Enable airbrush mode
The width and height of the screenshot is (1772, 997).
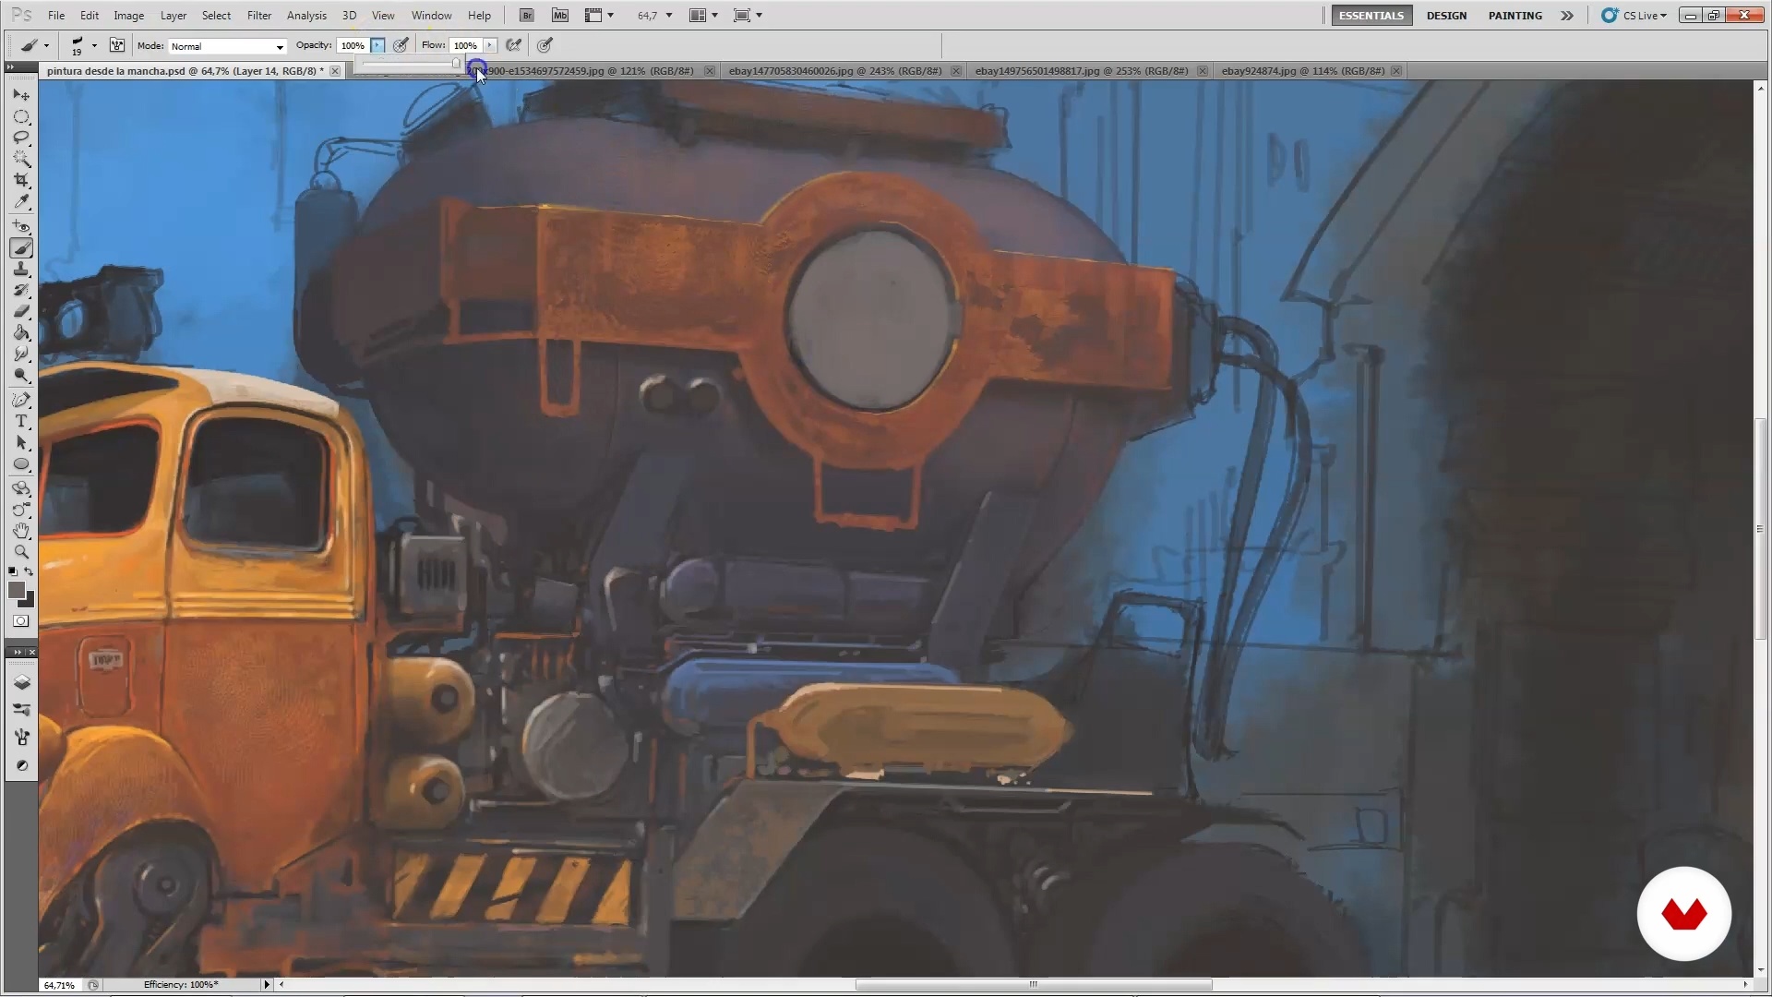tap(514, 45)
